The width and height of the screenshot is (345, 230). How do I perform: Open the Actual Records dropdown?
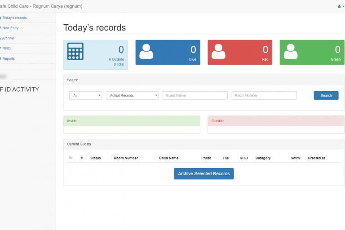[132, 95]
